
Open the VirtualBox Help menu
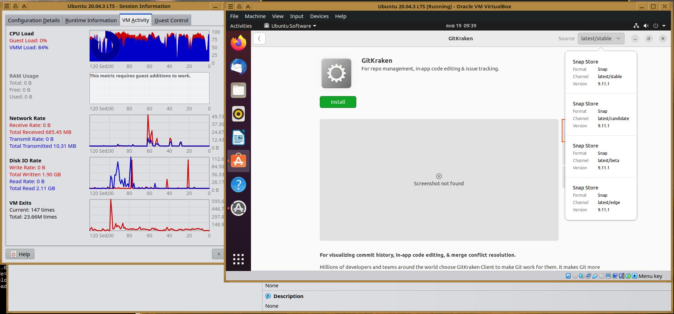pyautogui.click(x=341, y=16)
